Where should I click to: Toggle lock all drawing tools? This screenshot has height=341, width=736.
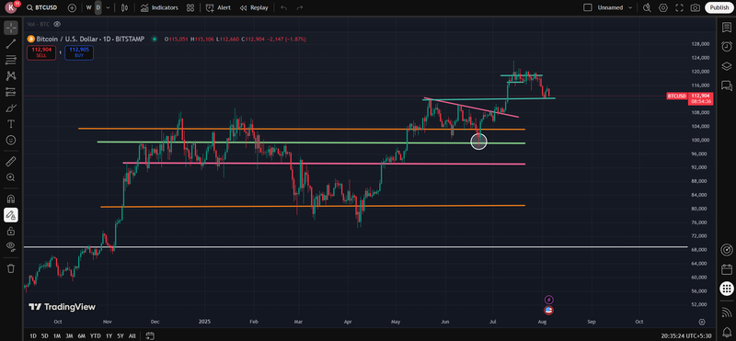click(11, 231)
